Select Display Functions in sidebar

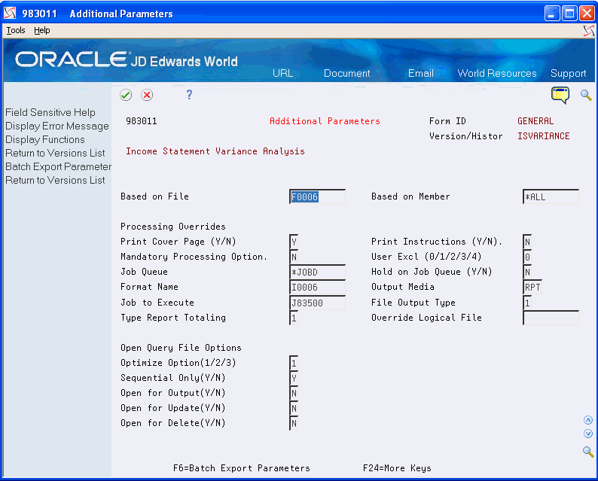tap(45, 139)
